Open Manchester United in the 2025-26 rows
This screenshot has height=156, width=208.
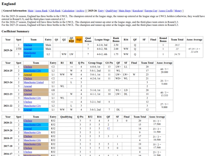[30, 54]
